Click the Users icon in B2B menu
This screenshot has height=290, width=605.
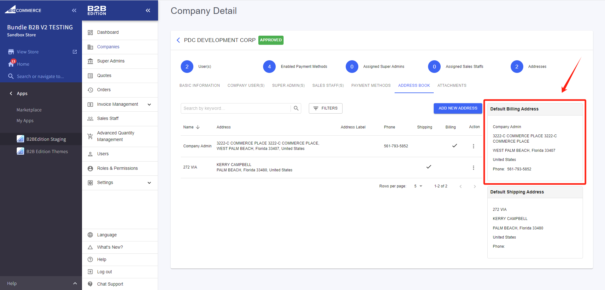click(90, 154)
